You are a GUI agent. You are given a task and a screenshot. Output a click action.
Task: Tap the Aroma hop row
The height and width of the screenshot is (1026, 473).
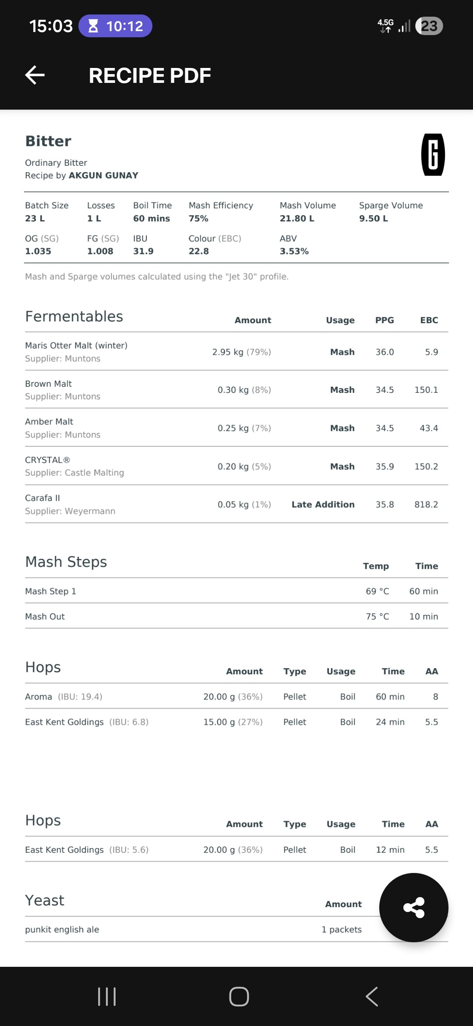click(236, 696)
